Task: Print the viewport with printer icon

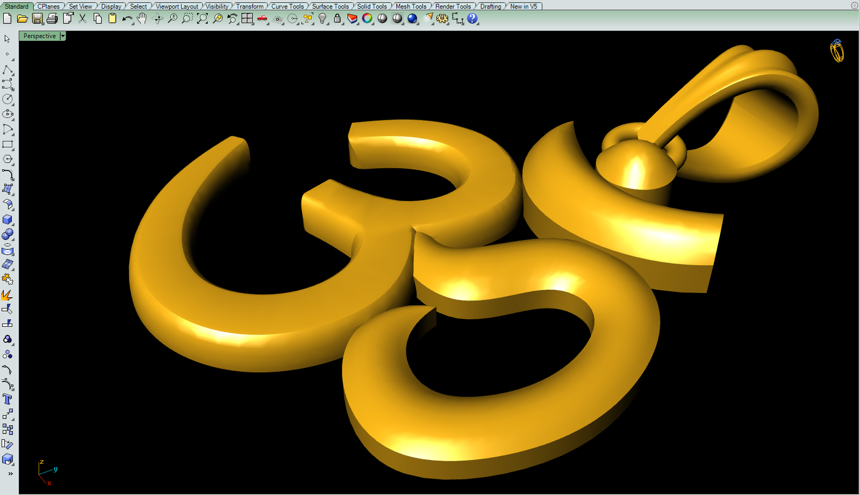Action: (x=52, y=18)
